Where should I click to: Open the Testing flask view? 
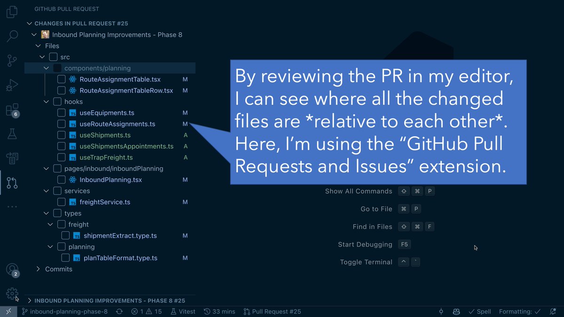pyautogui.click(x=12, y=134)
